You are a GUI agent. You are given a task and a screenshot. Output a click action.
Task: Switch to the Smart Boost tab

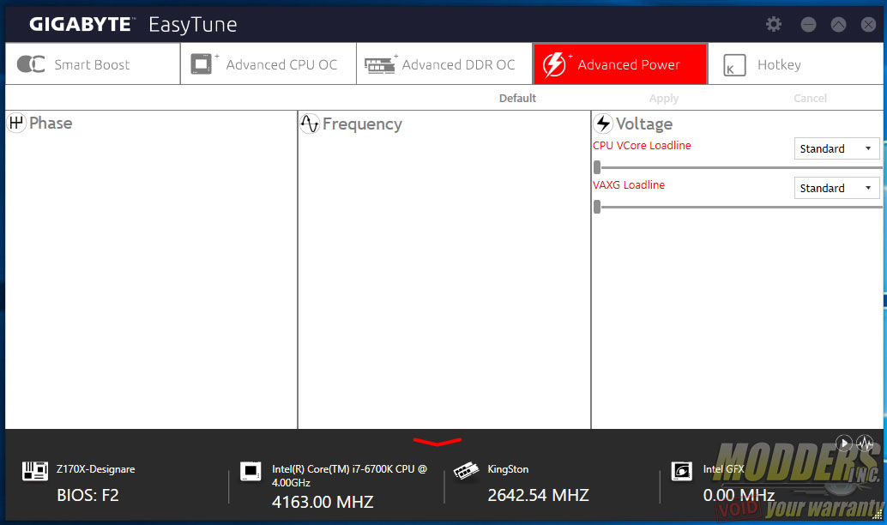pos(93,64)
